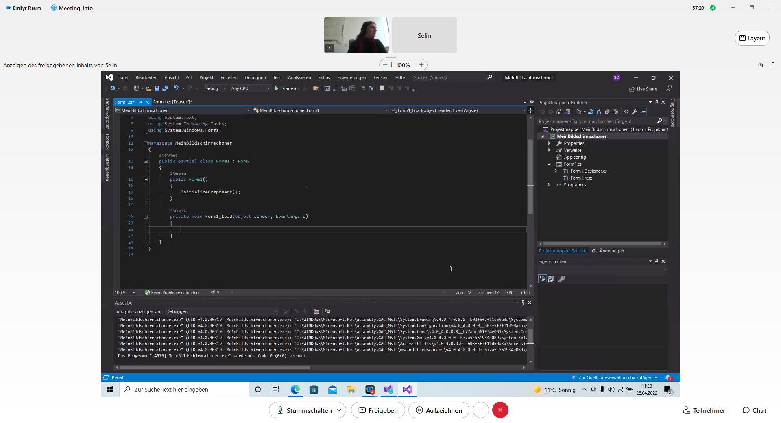This screenshot has width=781, height=423.
Task: Click the Projektmappen-Explorer search field
Action: (602, 121)
